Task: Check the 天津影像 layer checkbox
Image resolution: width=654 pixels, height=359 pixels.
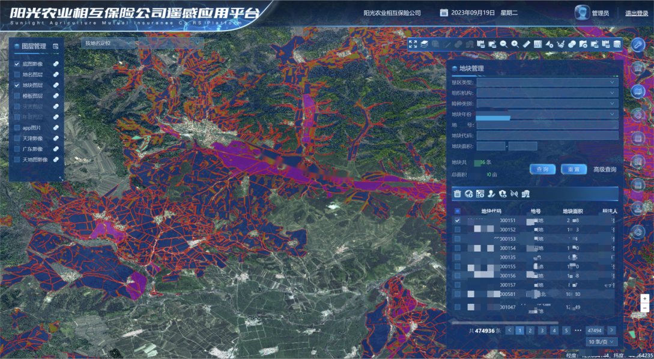Action: click(17, 139)
